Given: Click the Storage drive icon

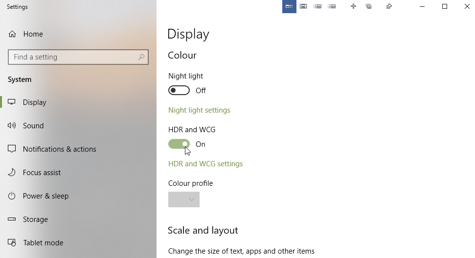Looking at the screenshot, I should [12, 219].
